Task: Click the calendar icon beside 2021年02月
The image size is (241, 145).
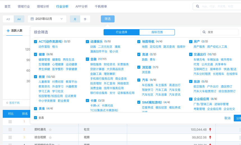Action: [x=32, y=19]
